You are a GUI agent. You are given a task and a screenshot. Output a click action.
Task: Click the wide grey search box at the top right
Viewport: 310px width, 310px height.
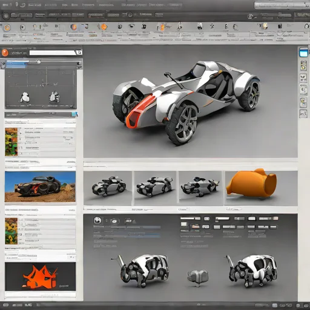point(282,5)
